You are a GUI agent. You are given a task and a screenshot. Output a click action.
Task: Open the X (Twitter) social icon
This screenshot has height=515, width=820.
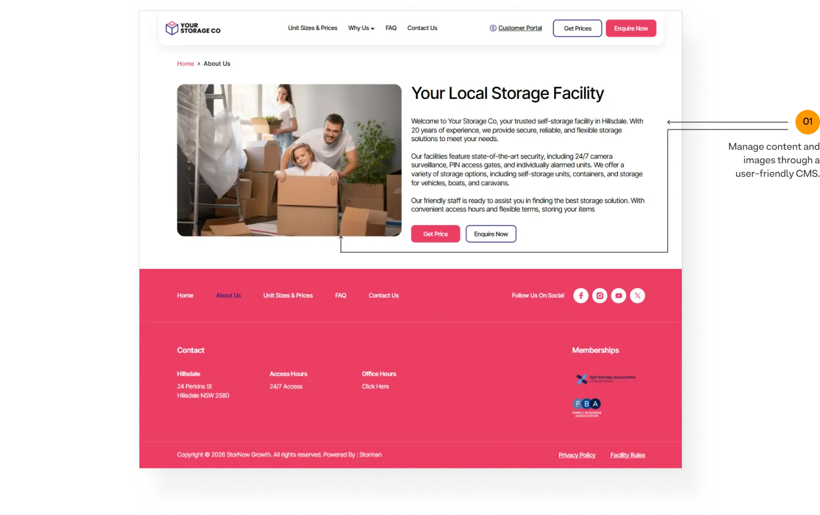pyautogui.click(x=638, y=296)
